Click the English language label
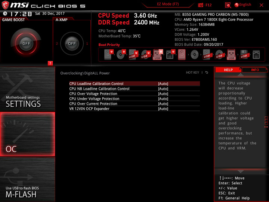Viewport: 269px width, 202px height. pos(245,4)
